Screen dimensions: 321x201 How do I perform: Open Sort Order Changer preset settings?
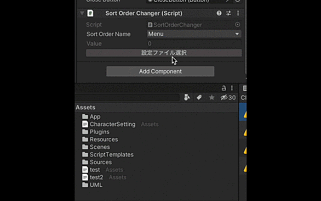click(228, 13)
